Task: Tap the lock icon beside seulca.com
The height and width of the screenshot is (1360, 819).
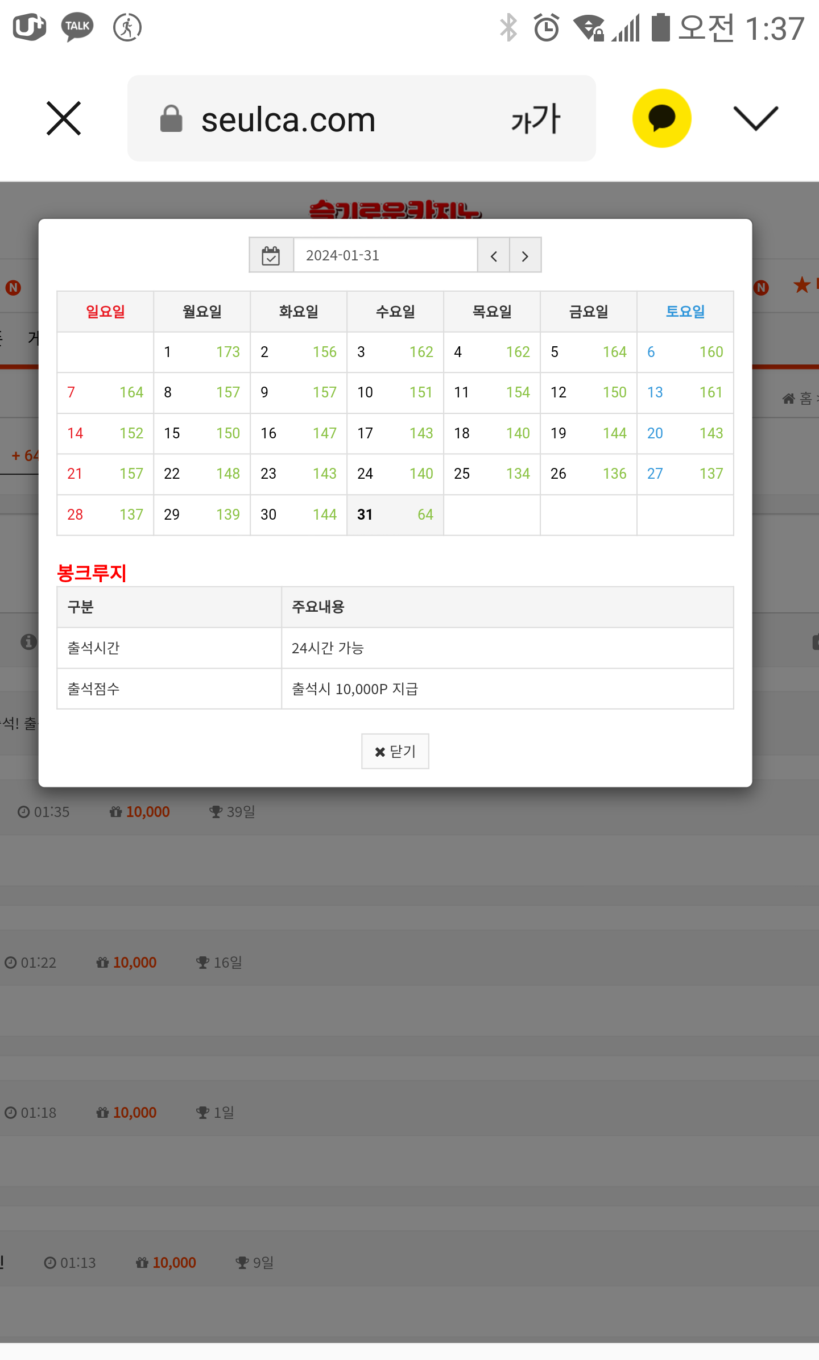Action: [x=171, y=119]
